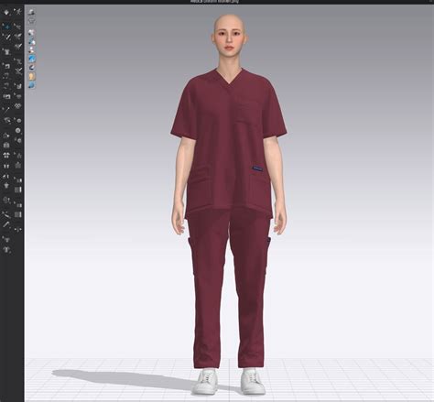Pick the scissors-like tool near the toolbar bottom
This screenshot has width=434, height=402.
[6, 214]
